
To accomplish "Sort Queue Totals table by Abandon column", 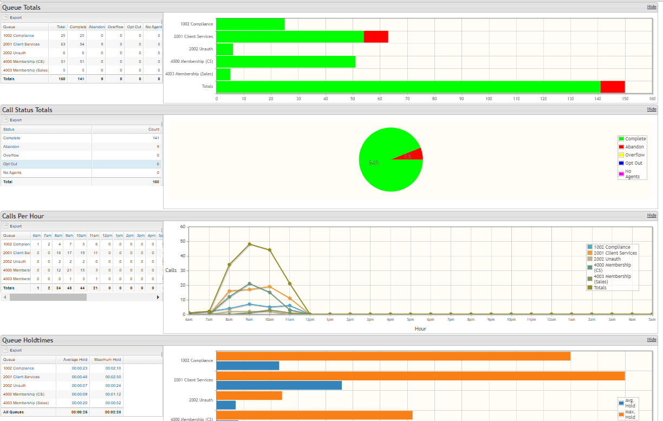I will [x=96, y=27].
